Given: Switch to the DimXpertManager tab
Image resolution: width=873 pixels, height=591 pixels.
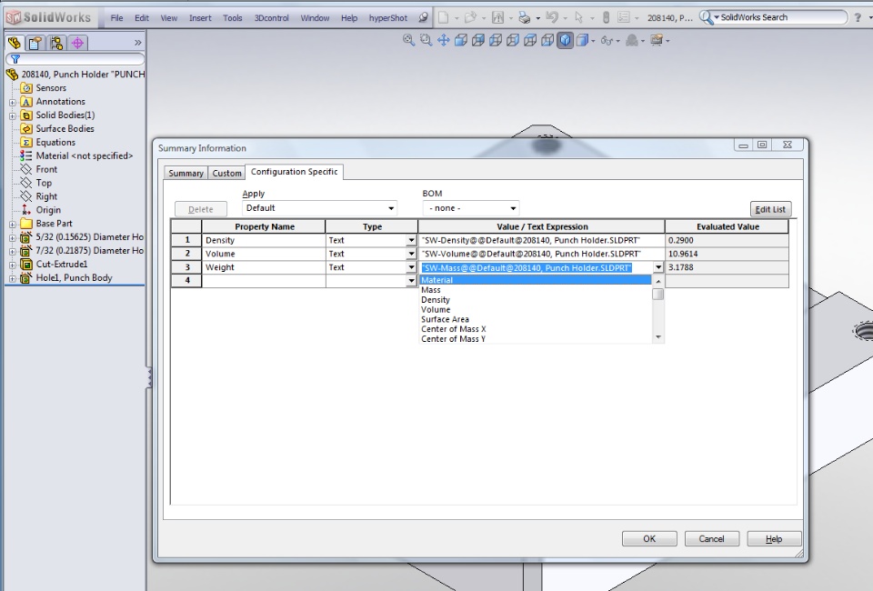Looking at the screenshot, I should tap(77, 43).
